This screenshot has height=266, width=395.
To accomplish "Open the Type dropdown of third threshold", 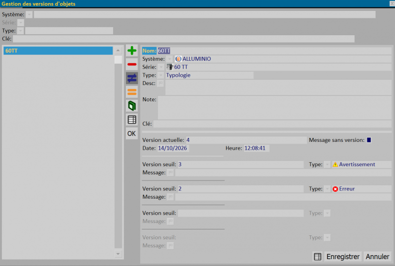I will coord(327,213).
